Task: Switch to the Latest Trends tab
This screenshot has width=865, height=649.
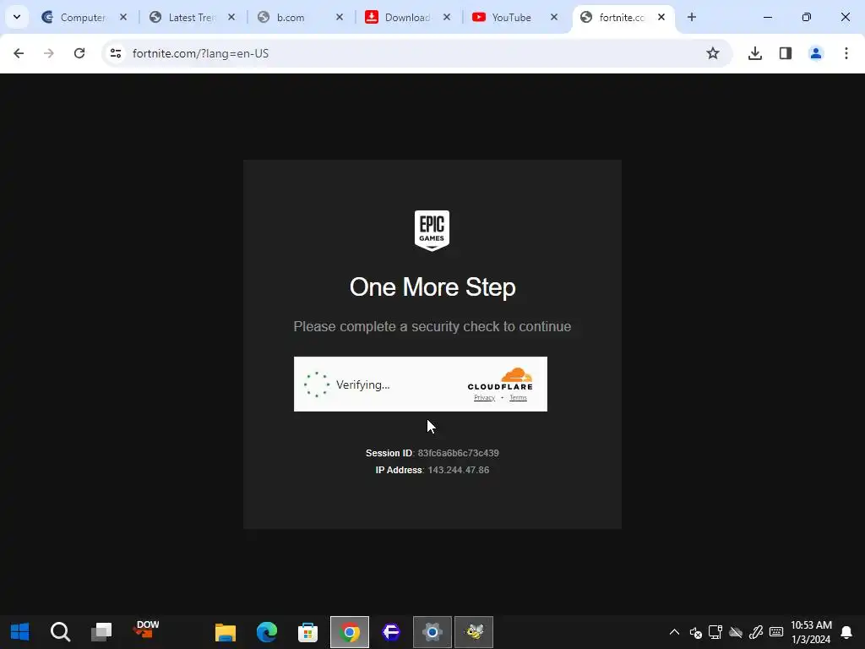Action: click(192, 17)
